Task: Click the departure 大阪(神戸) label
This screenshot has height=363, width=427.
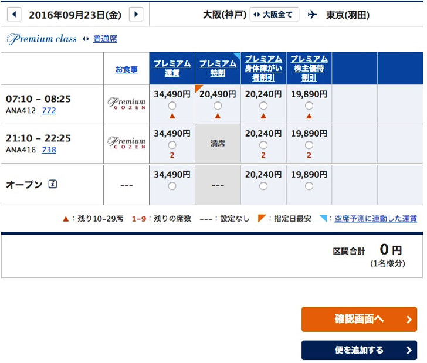Action: 225,15
